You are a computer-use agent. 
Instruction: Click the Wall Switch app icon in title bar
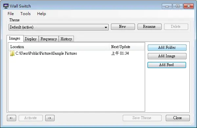click(6, 6)
